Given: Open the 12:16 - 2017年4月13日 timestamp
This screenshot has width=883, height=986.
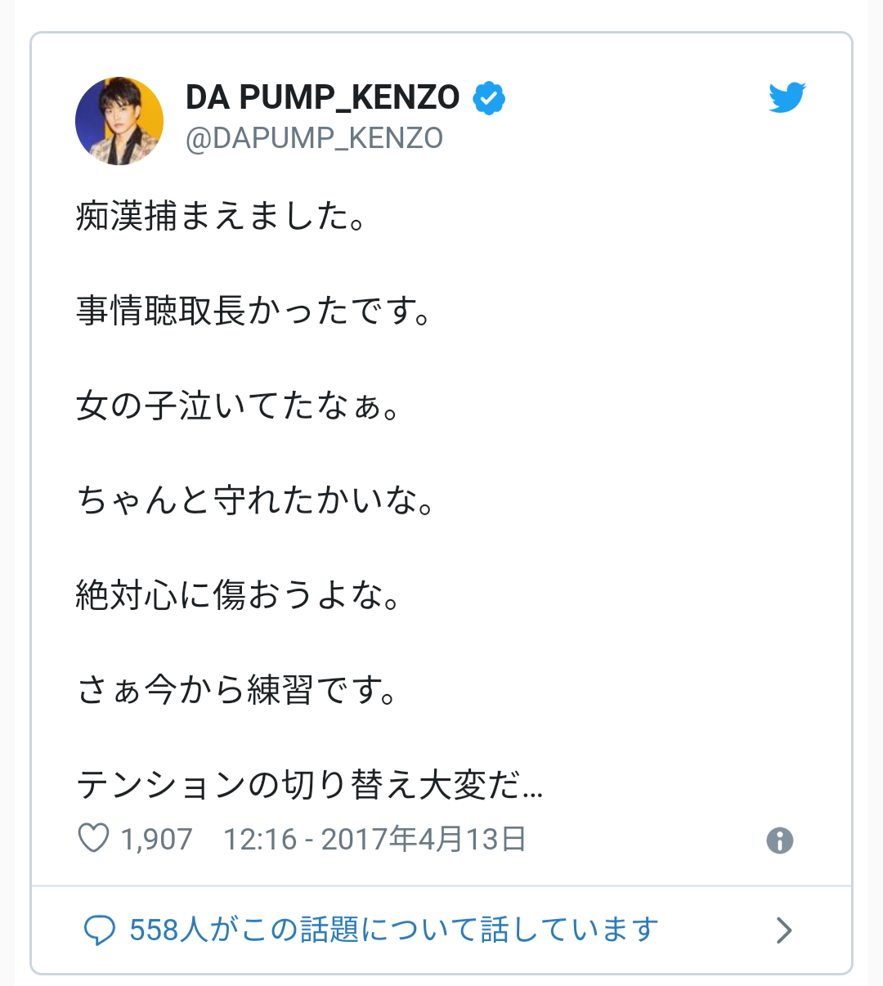Looking at the screenshot, I should pyautogui.click(x=374, y=840).
